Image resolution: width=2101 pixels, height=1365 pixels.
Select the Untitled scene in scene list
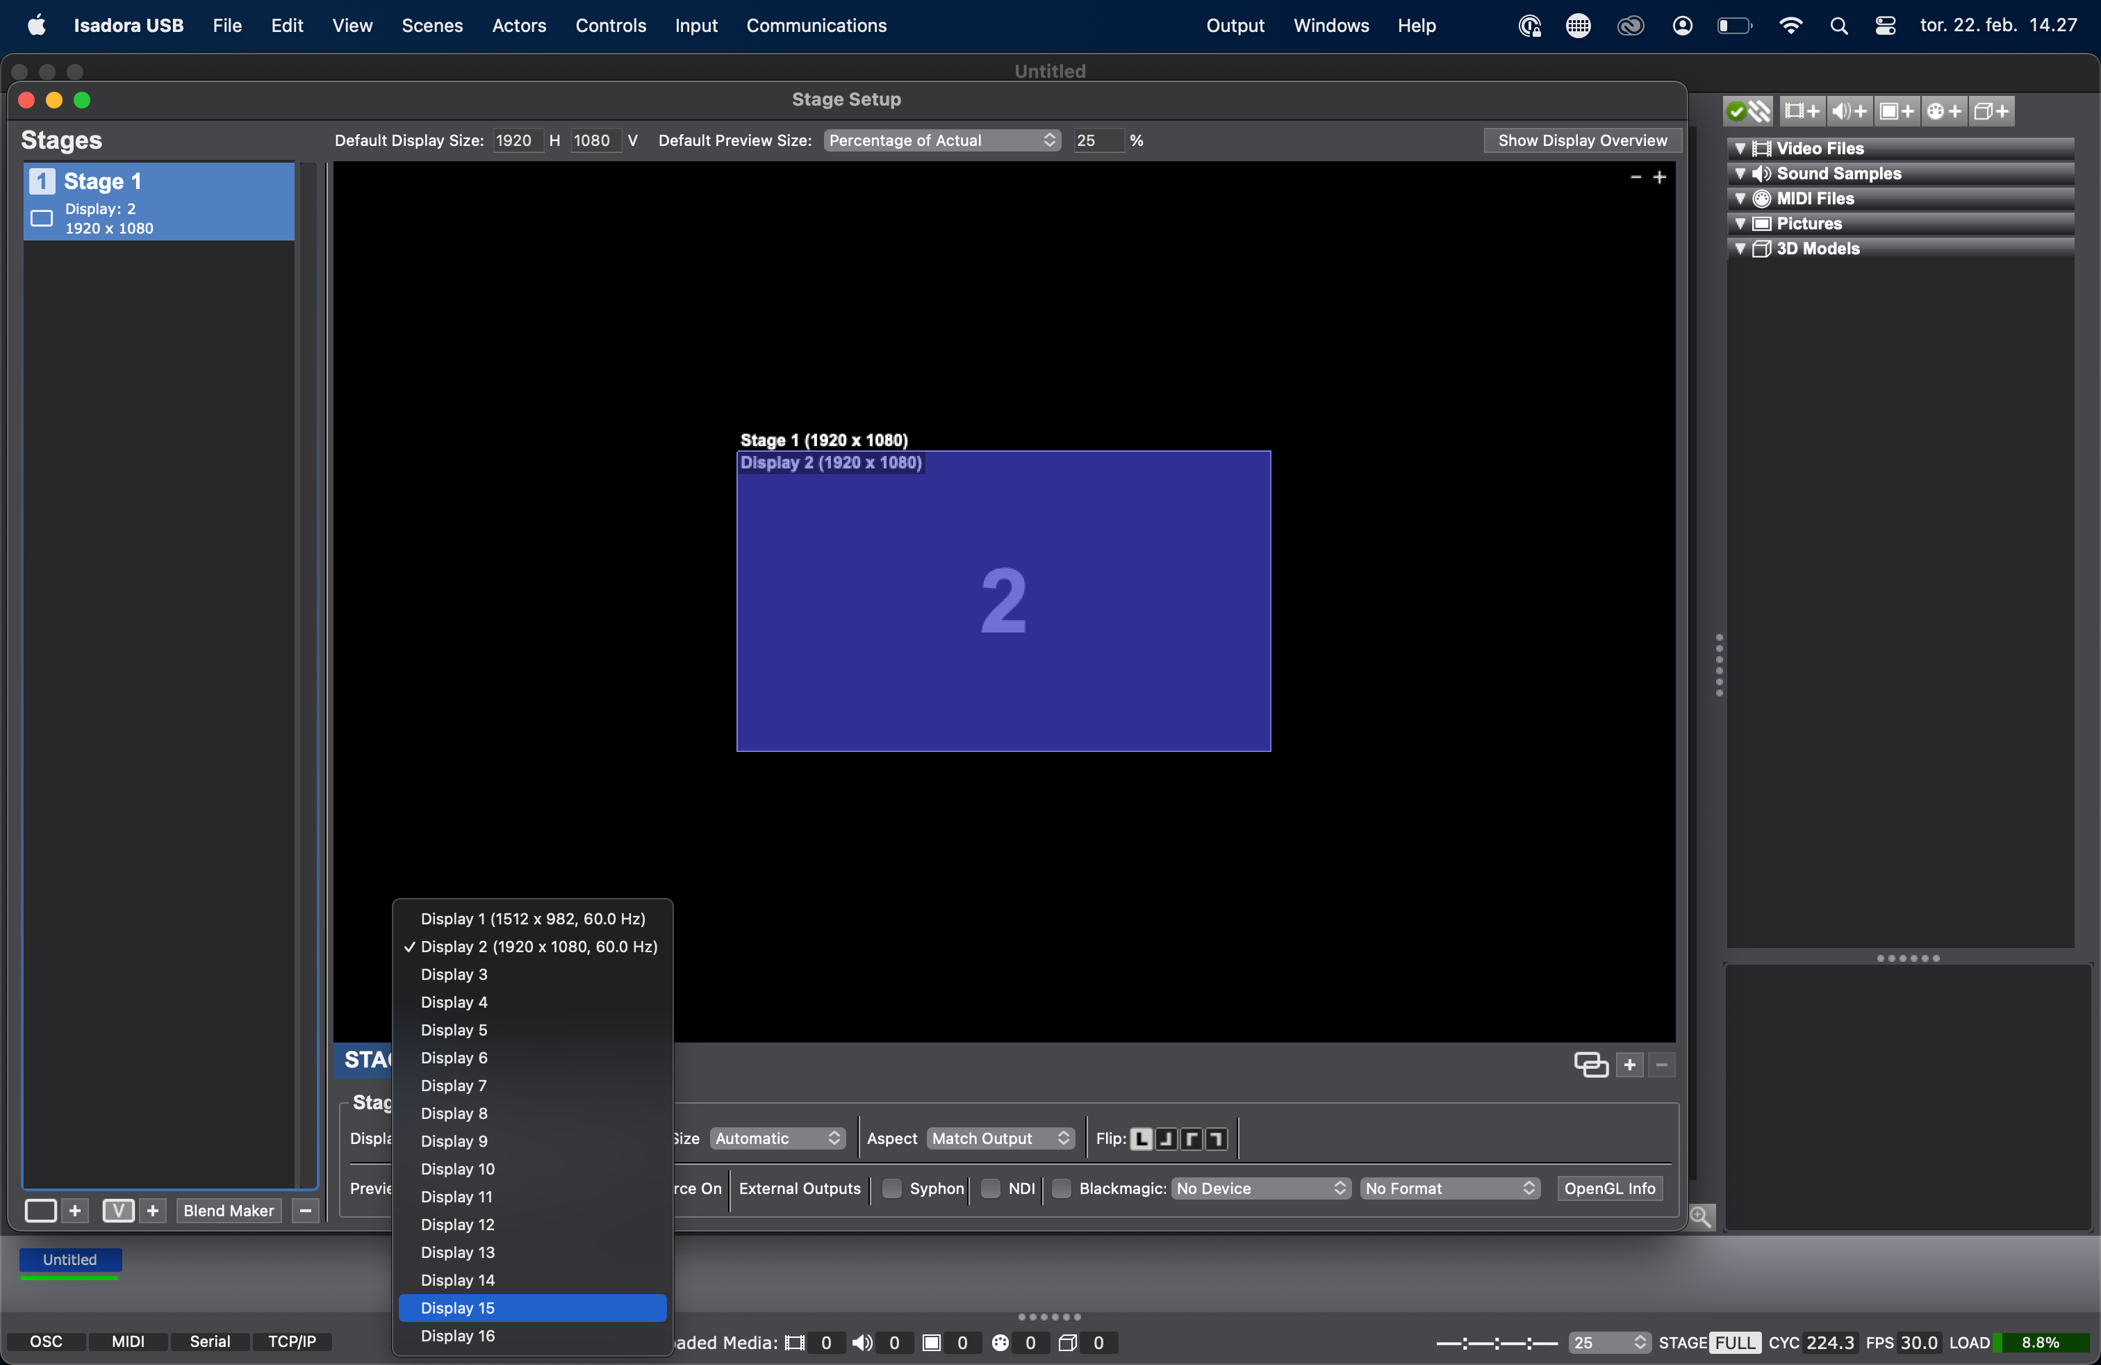pos(69,1260)
